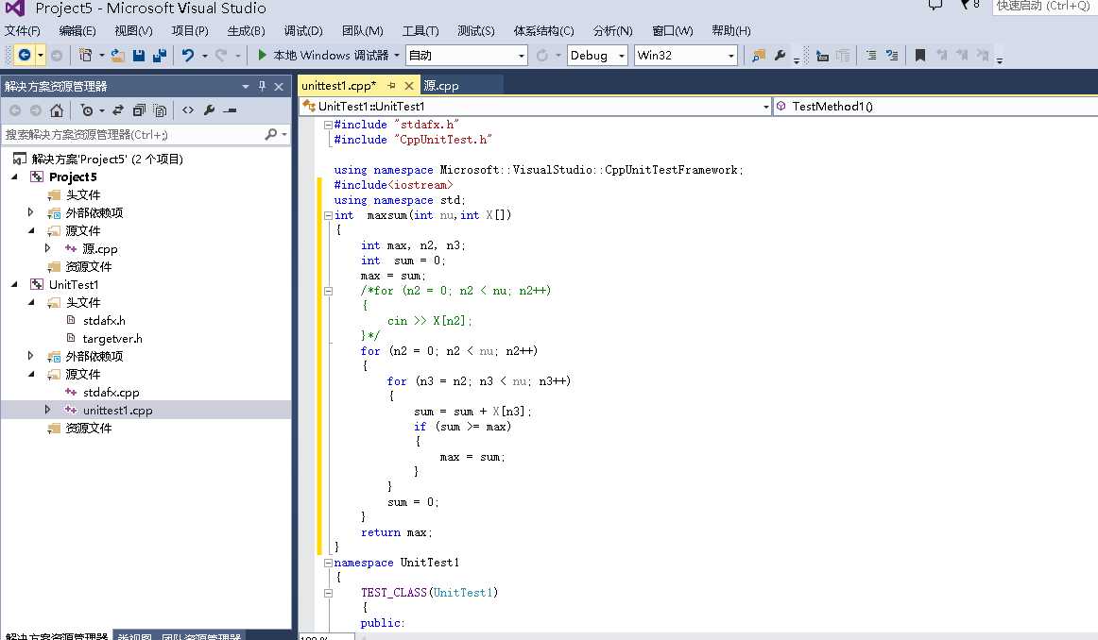Click the pending changes filter clock icon

click(87, 110)
